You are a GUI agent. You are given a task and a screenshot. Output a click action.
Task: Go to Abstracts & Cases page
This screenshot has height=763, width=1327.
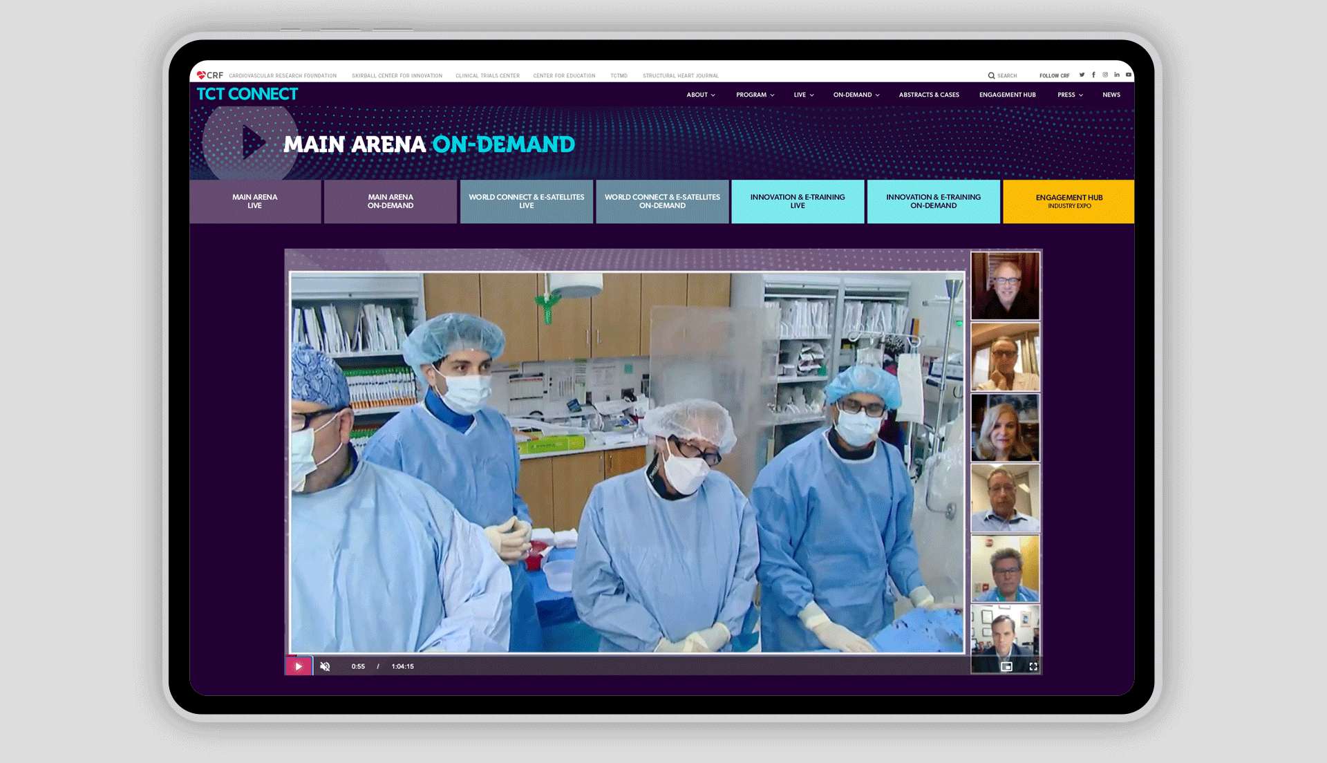click(x=928, y=95)
